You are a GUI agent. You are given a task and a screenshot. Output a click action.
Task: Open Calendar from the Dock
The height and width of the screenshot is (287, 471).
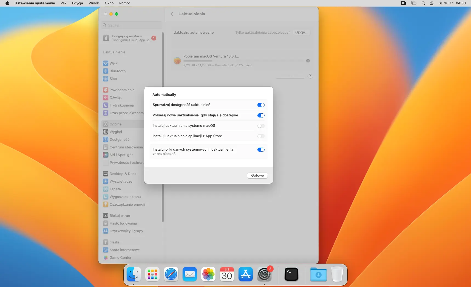[227, 274]
